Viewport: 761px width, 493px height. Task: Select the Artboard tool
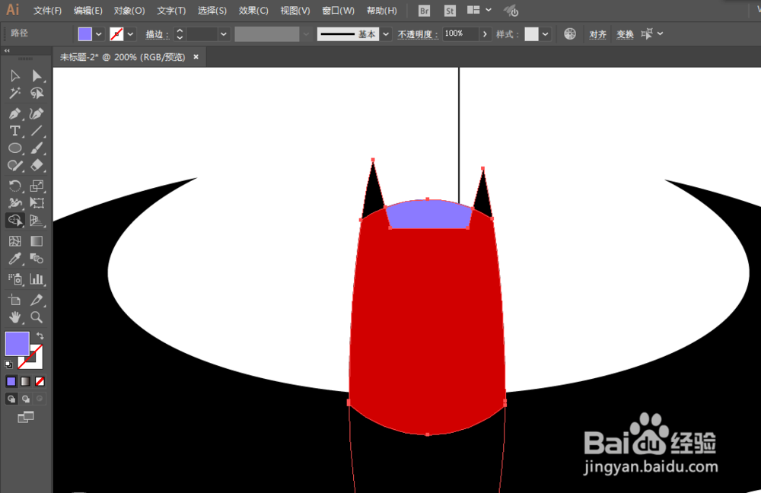[14, 300]
